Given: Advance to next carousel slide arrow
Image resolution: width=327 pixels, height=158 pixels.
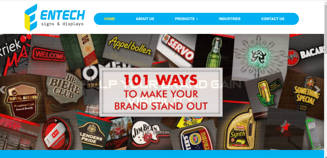Looking at the screenshot, I should (x=317, y=89).
